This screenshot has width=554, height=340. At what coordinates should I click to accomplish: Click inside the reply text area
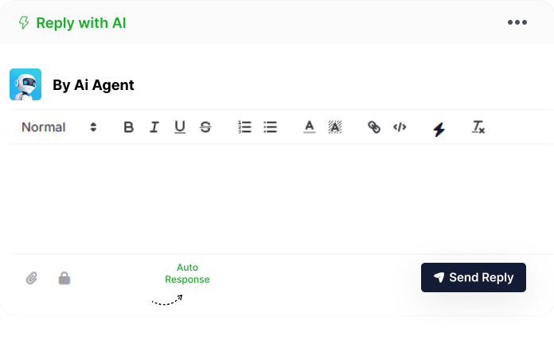click(282, 198)
